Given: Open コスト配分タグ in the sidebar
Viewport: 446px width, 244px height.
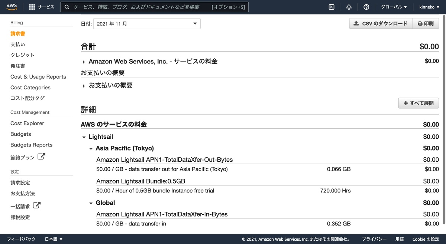Looking at the screenshot, I should (x=28, y=98).
